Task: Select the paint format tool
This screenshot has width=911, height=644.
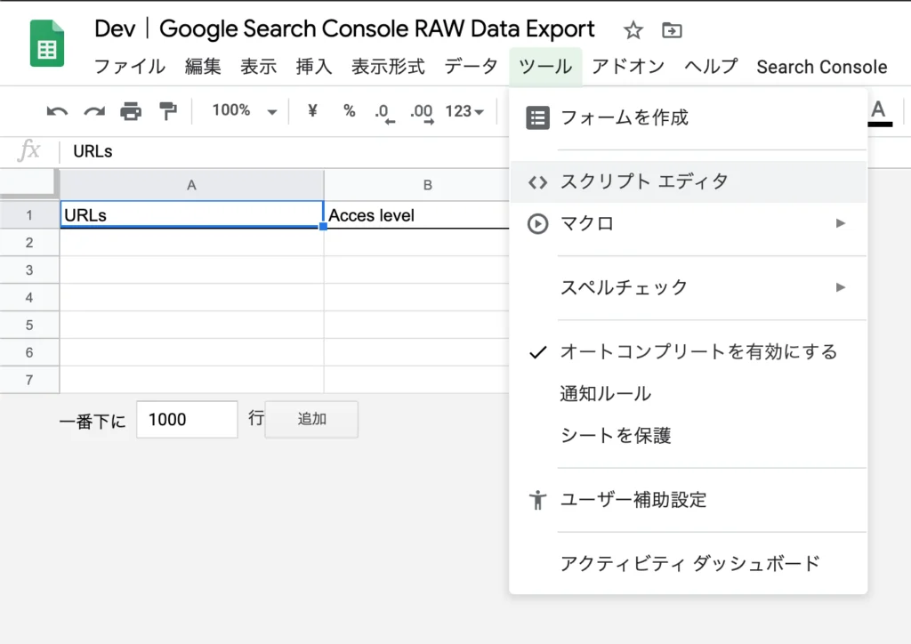Action: (167, 110)
